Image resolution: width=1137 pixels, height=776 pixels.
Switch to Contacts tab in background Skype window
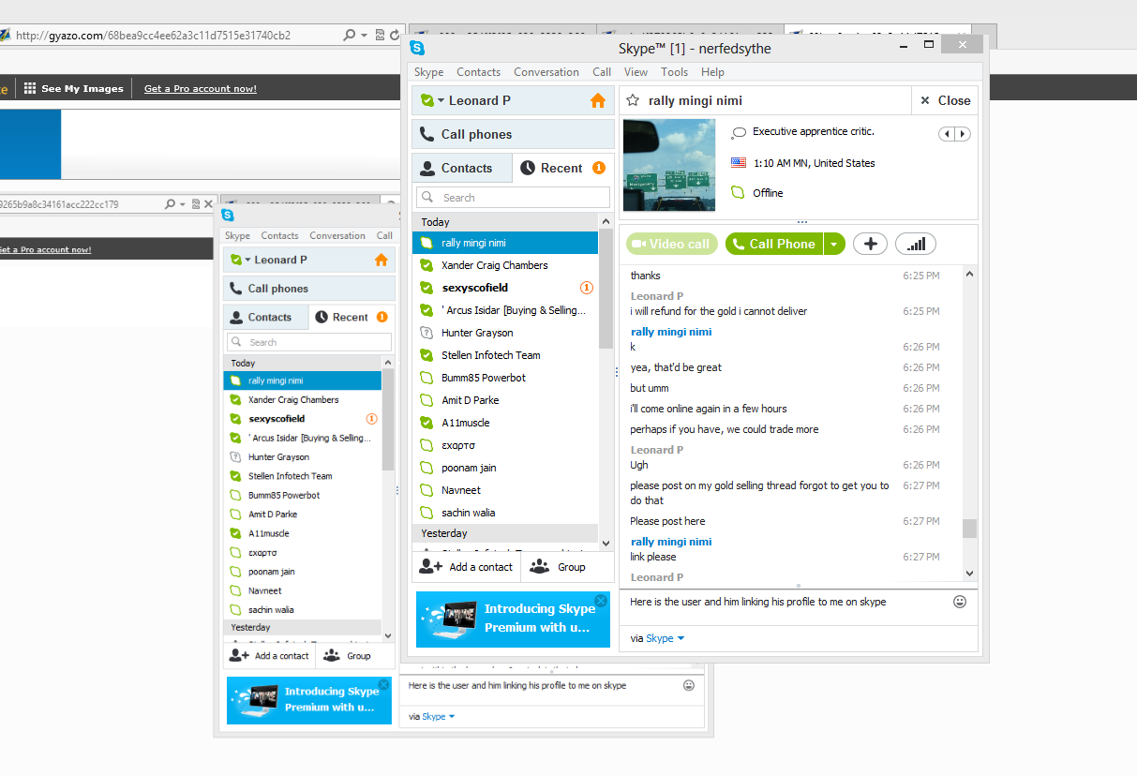coord(265,317)
